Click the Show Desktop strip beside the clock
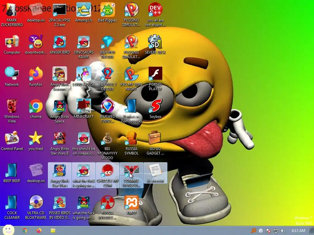The height and width of the screenshot is (235, 314). point(312,231)
